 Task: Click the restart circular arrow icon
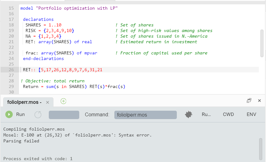38,115
